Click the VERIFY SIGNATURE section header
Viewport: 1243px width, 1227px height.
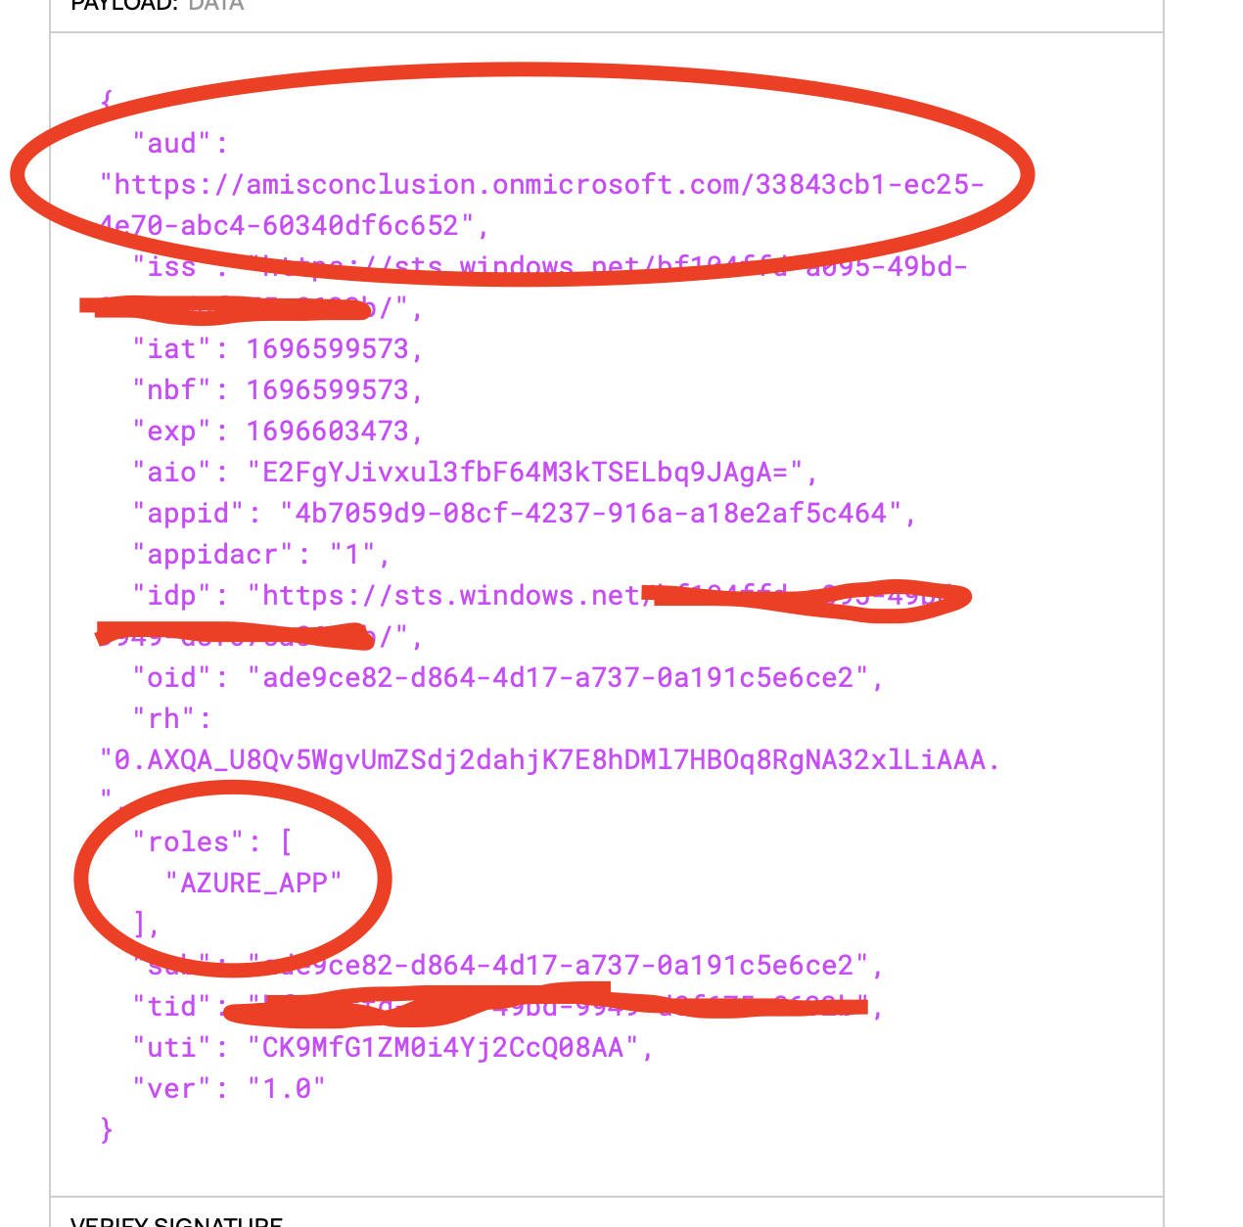pyautogui.click(x=177, y=1221)
